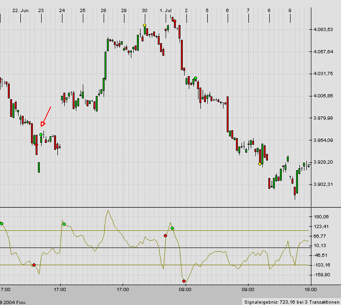Select the 3.902,31 price axis label
341x305 pixels.
tap(323, 184)
